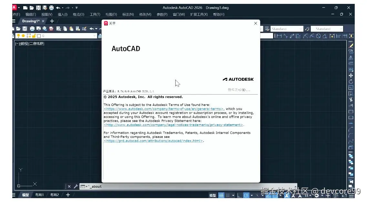This screenshot has height=202, width=367.
Task: Toggle the 模型 model space button
Action: tap(212, 195)
